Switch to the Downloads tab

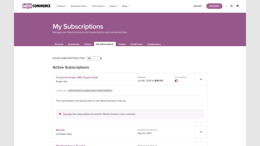point(74,44)
